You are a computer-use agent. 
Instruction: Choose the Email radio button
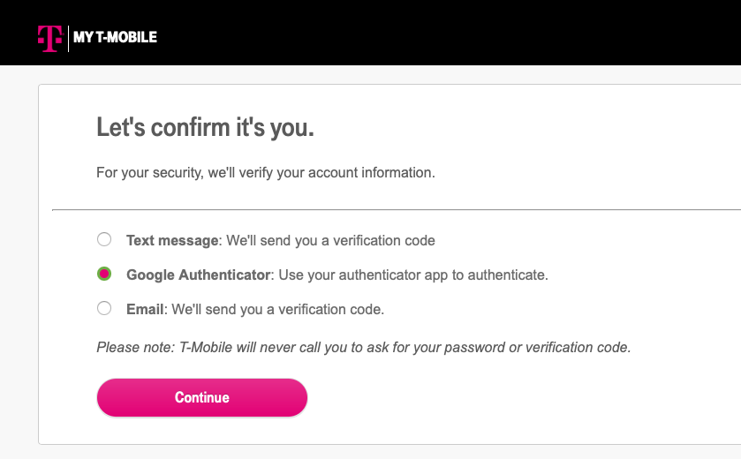[104, 308]
